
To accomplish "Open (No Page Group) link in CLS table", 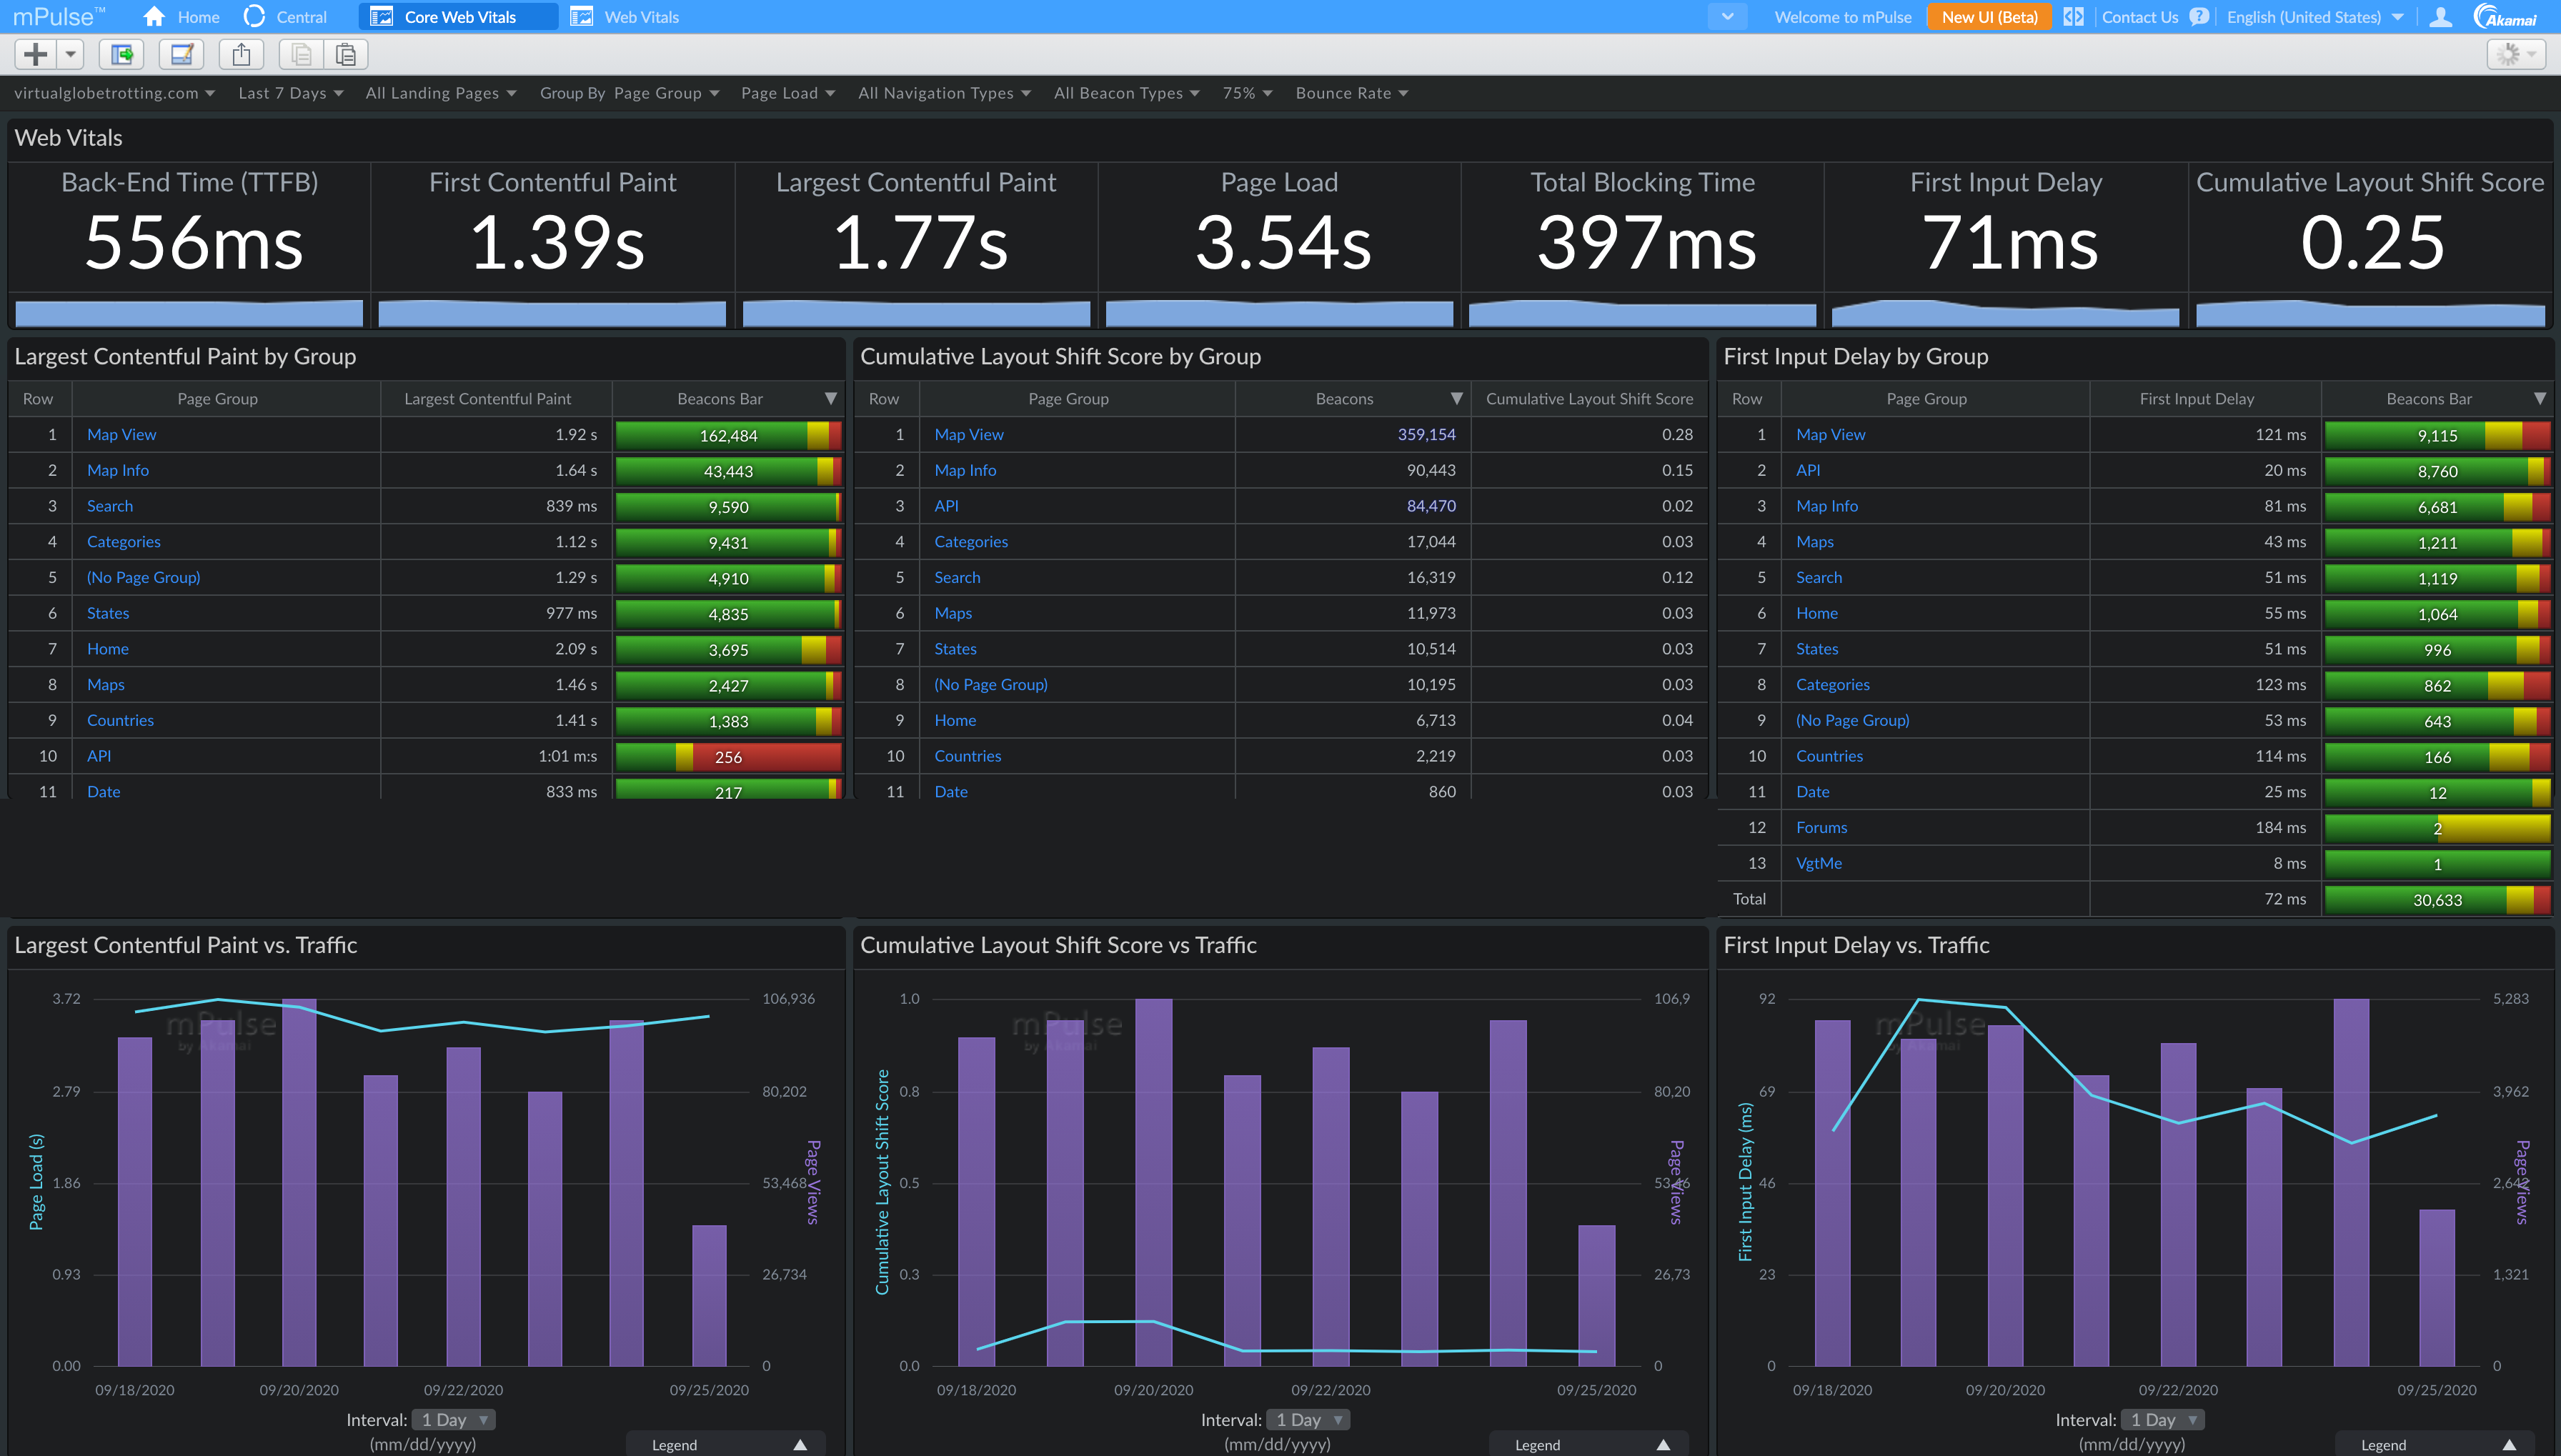I will [x=991, y=685].
